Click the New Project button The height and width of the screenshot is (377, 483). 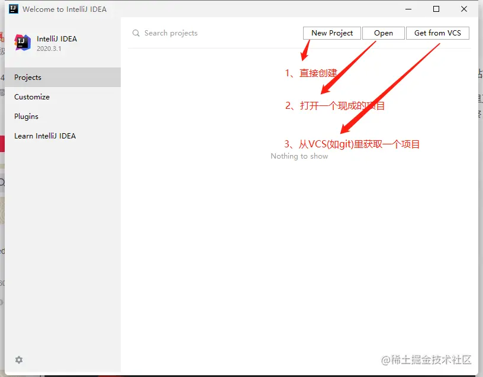pos(331,33)
